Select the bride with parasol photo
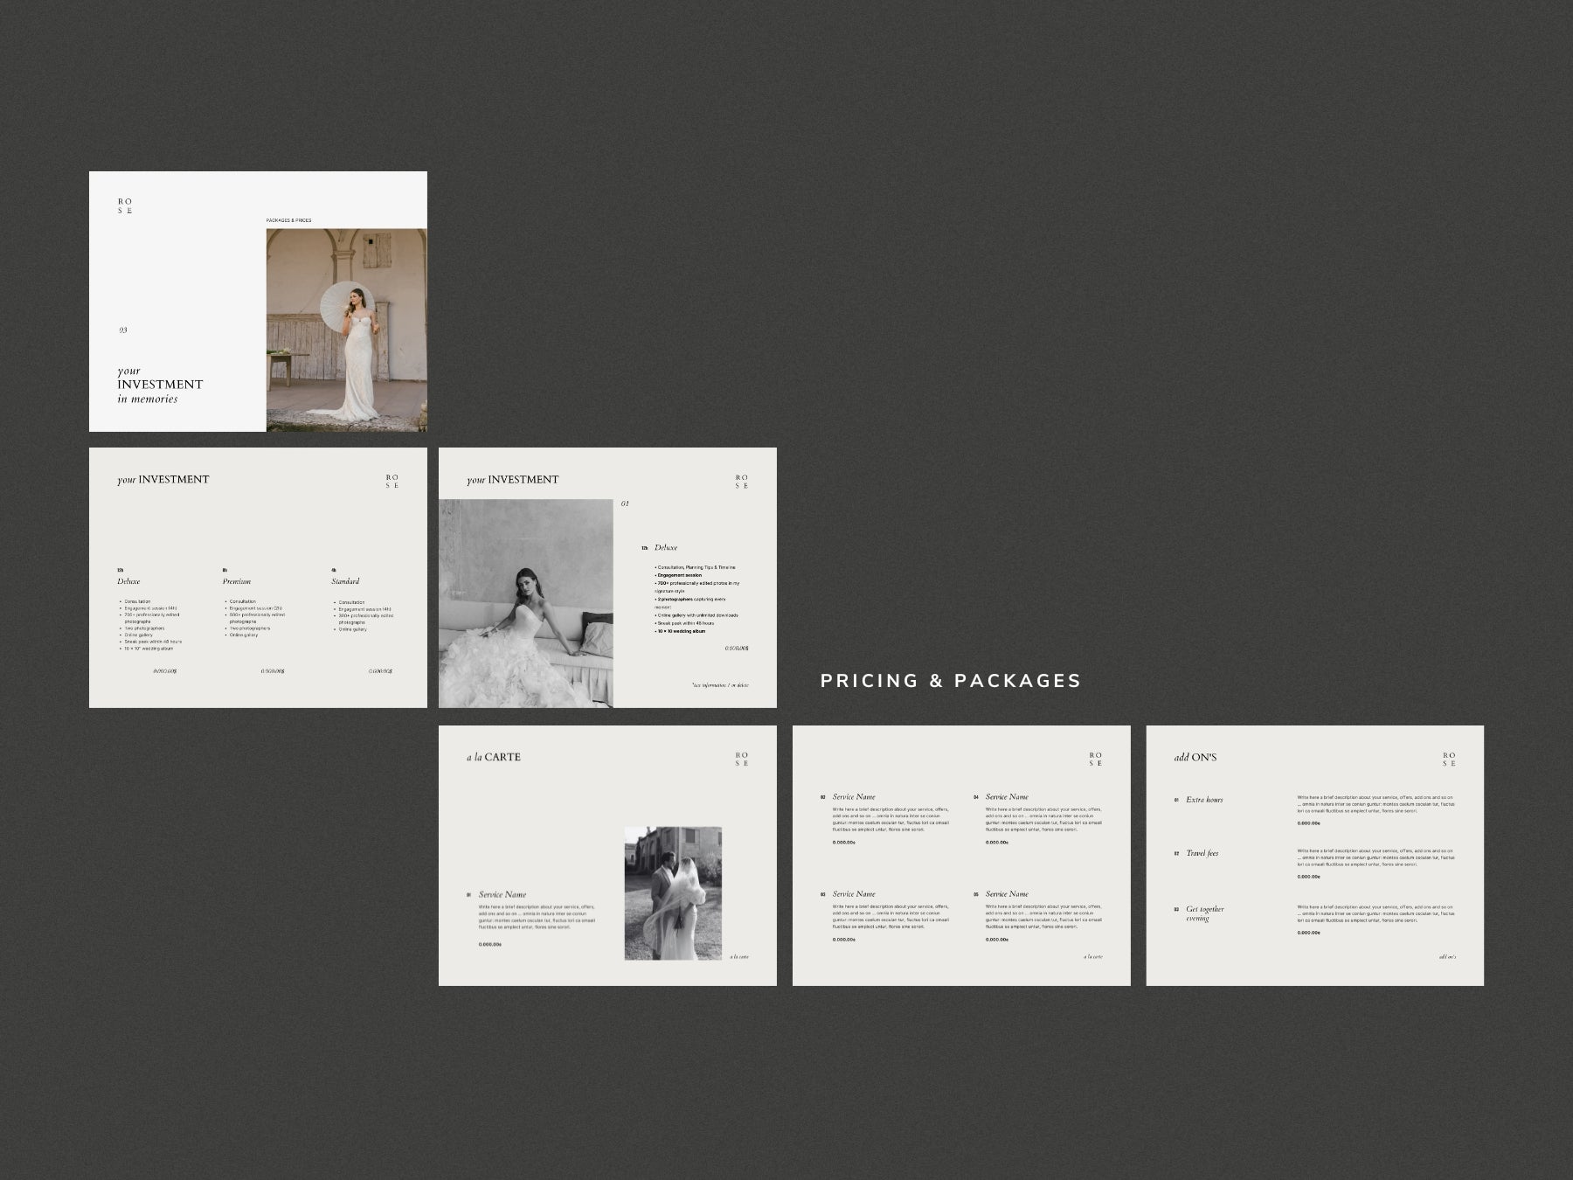Image resolution: width=1573 pixels, height=1180 pixels. [347, 330]
